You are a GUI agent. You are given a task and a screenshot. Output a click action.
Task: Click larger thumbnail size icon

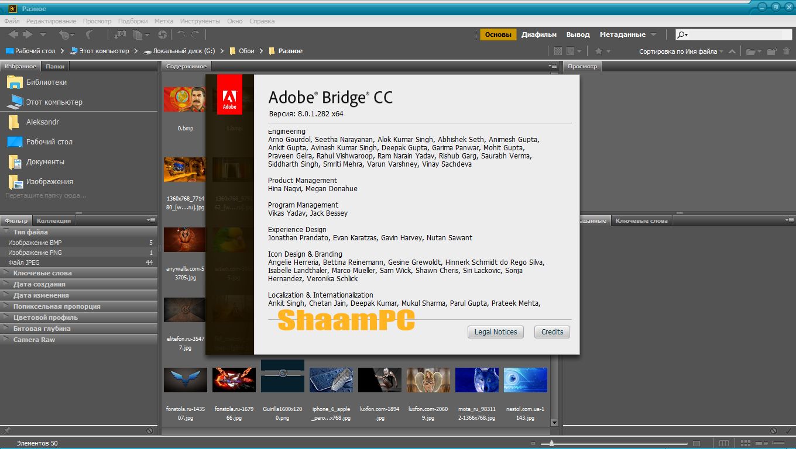pyautogui.click(x=696, y=444)
